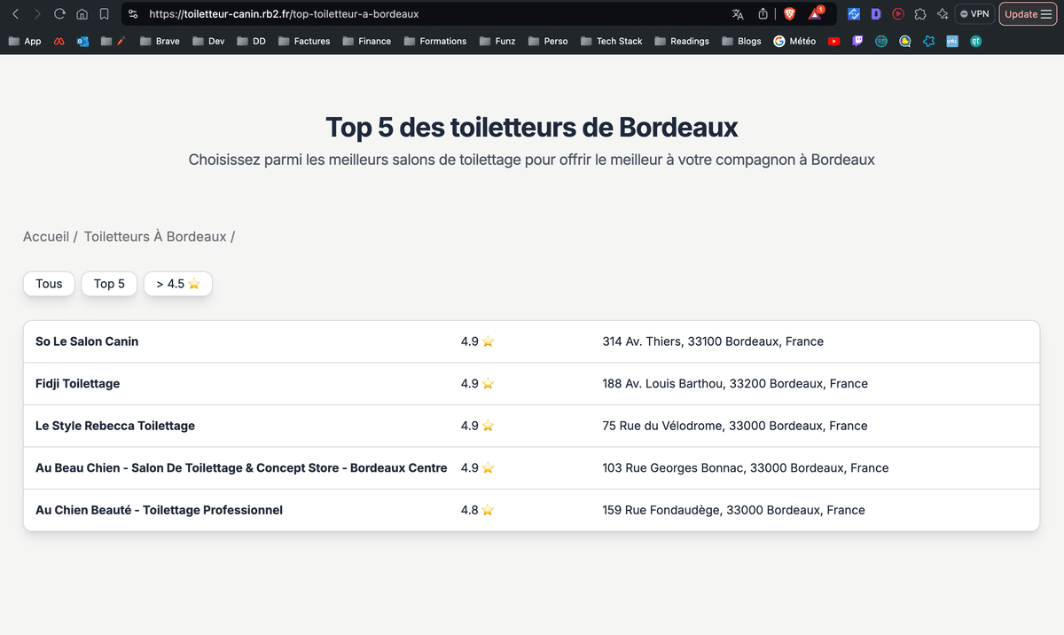The image size is (1064, 635).
Task: Select the Top 5 filter
Action: 109,284
